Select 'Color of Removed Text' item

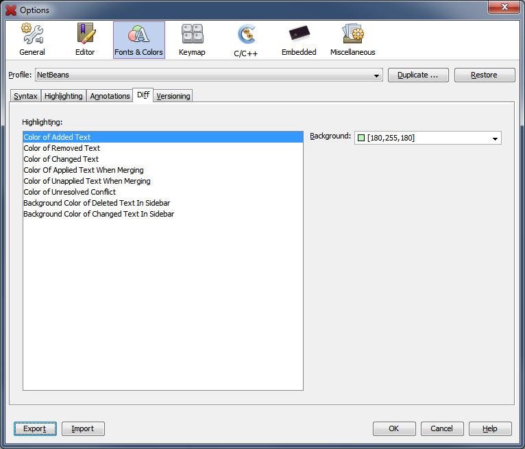163,148
